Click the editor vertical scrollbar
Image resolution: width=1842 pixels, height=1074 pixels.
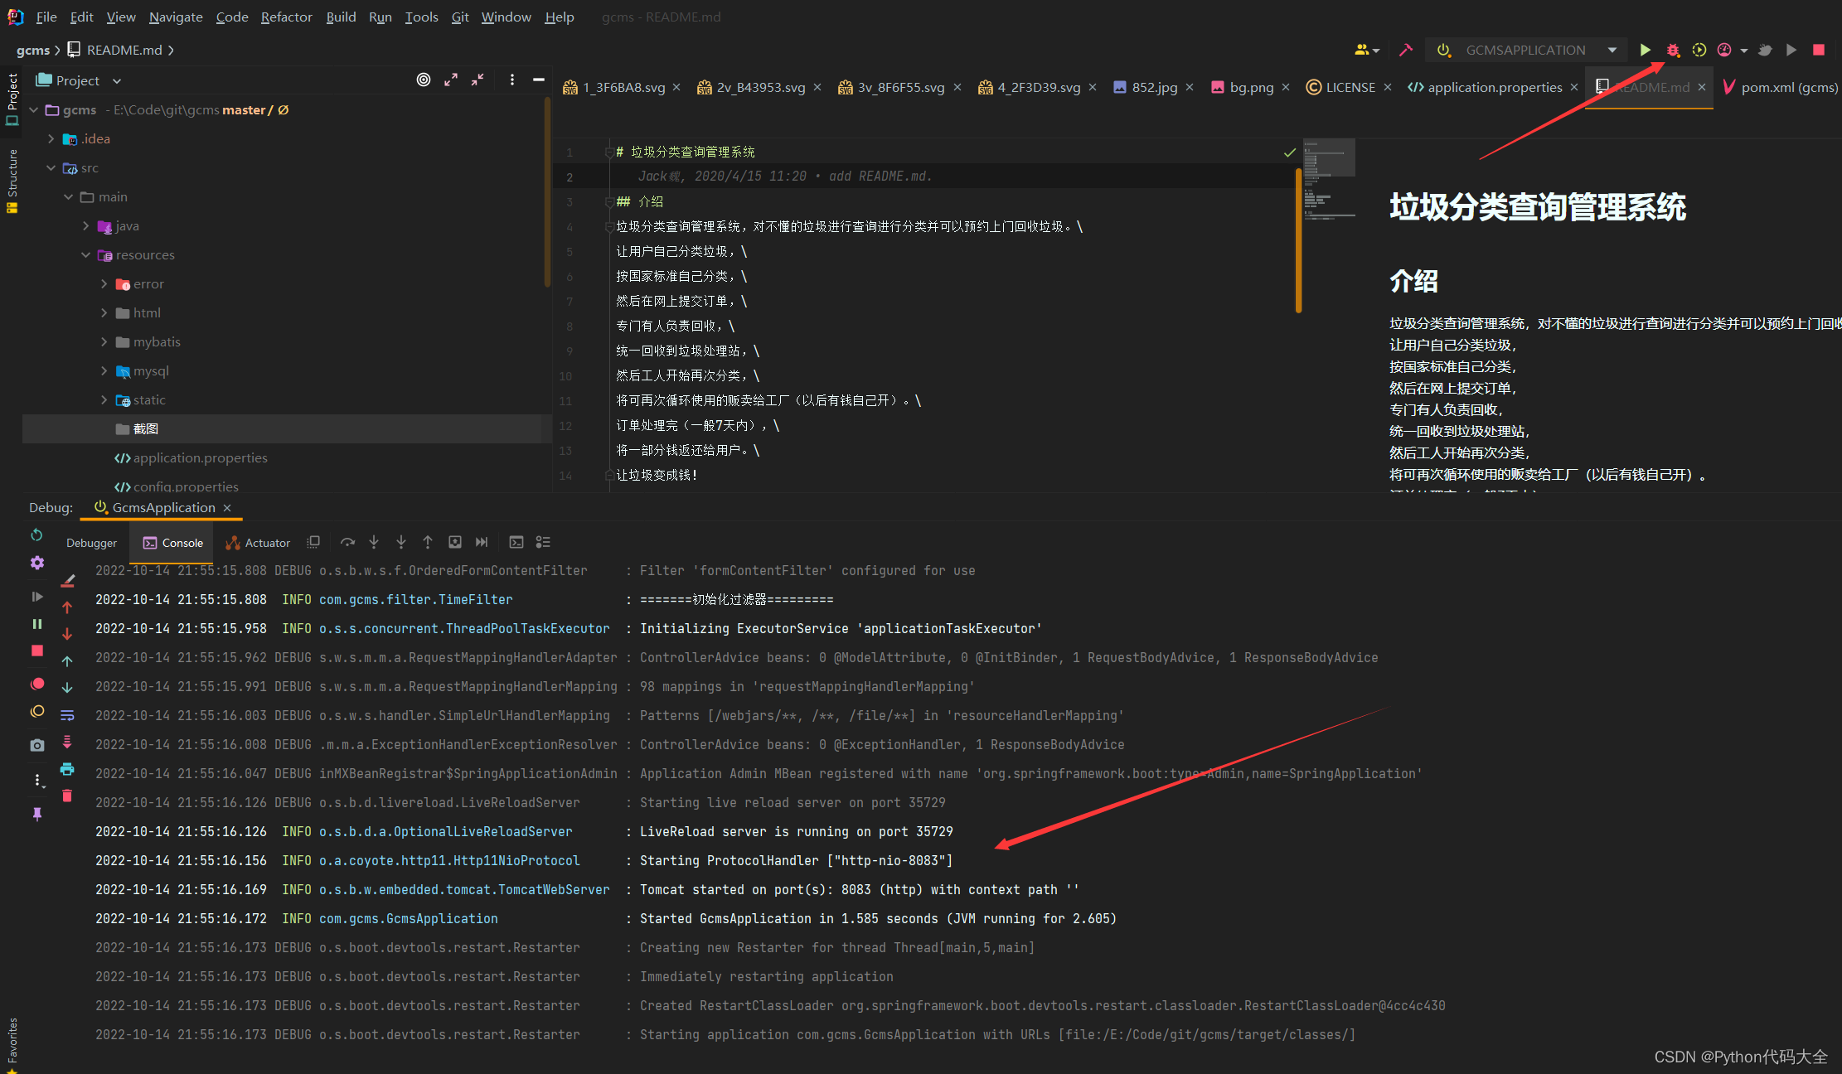[1298, 240]
